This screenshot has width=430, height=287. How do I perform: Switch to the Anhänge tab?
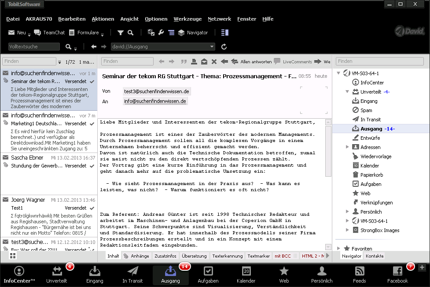[137, 256]
